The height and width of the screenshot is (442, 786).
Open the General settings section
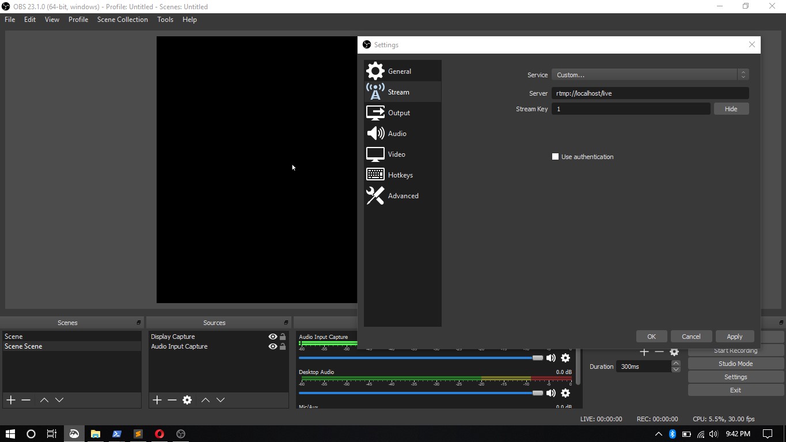coord(403,71)
